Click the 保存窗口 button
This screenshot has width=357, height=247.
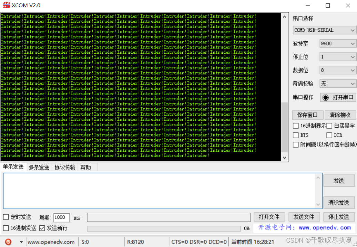point(308,115)
